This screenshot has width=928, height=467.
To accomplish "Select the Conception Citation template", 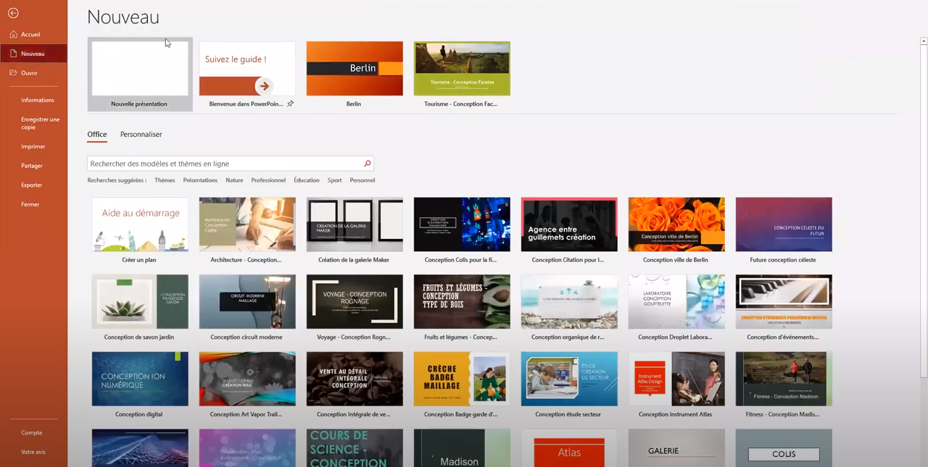I will tap(569, 230).
